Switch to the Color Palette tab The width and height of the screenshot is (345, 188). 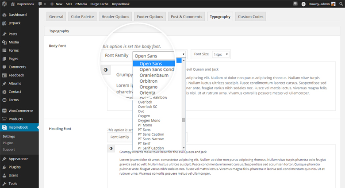[x=82, y=16]
